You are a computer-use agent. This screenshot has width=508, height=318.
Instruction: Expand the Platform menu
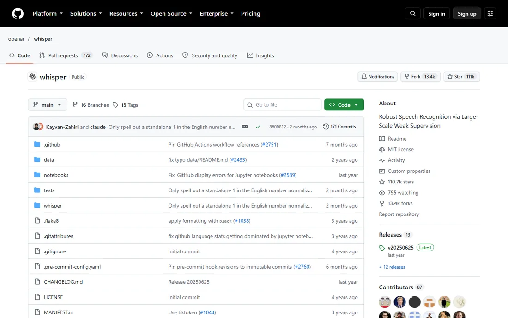click(x=48, y=13)
